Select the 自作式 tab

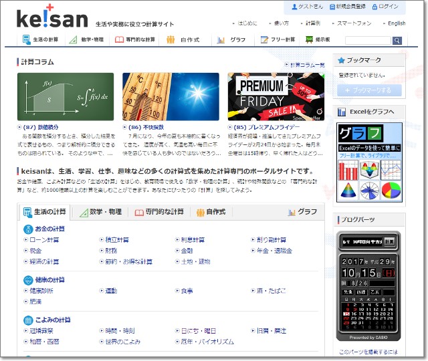210,212
